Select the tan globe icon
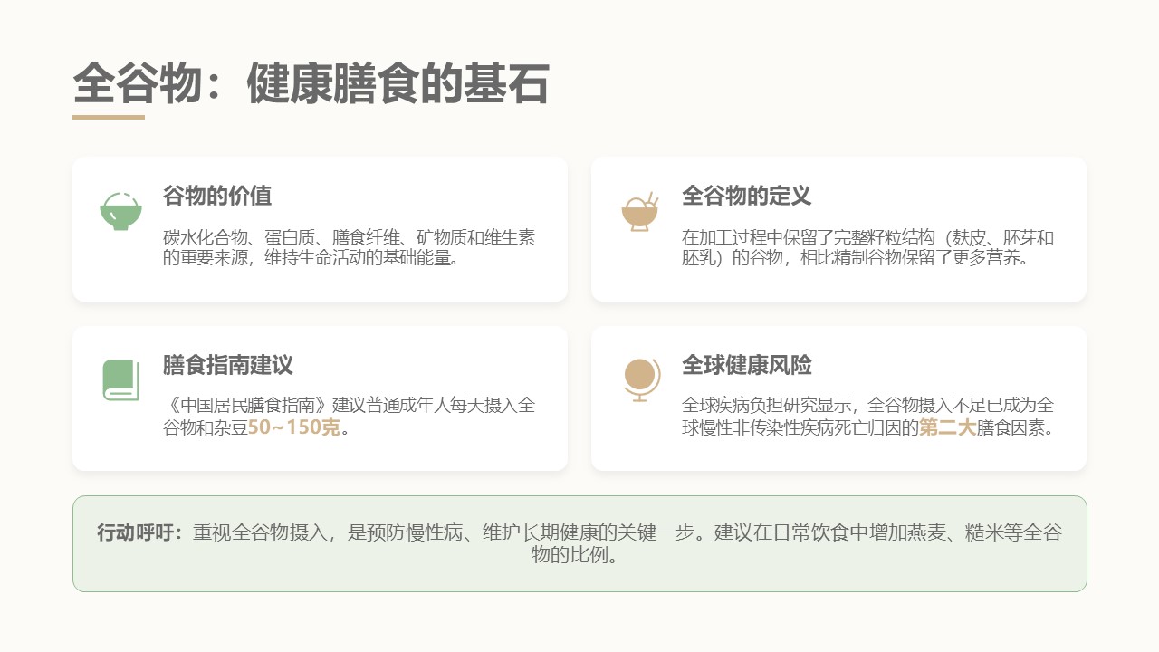This screenshot has height=652, width=1159. point(639,379)
